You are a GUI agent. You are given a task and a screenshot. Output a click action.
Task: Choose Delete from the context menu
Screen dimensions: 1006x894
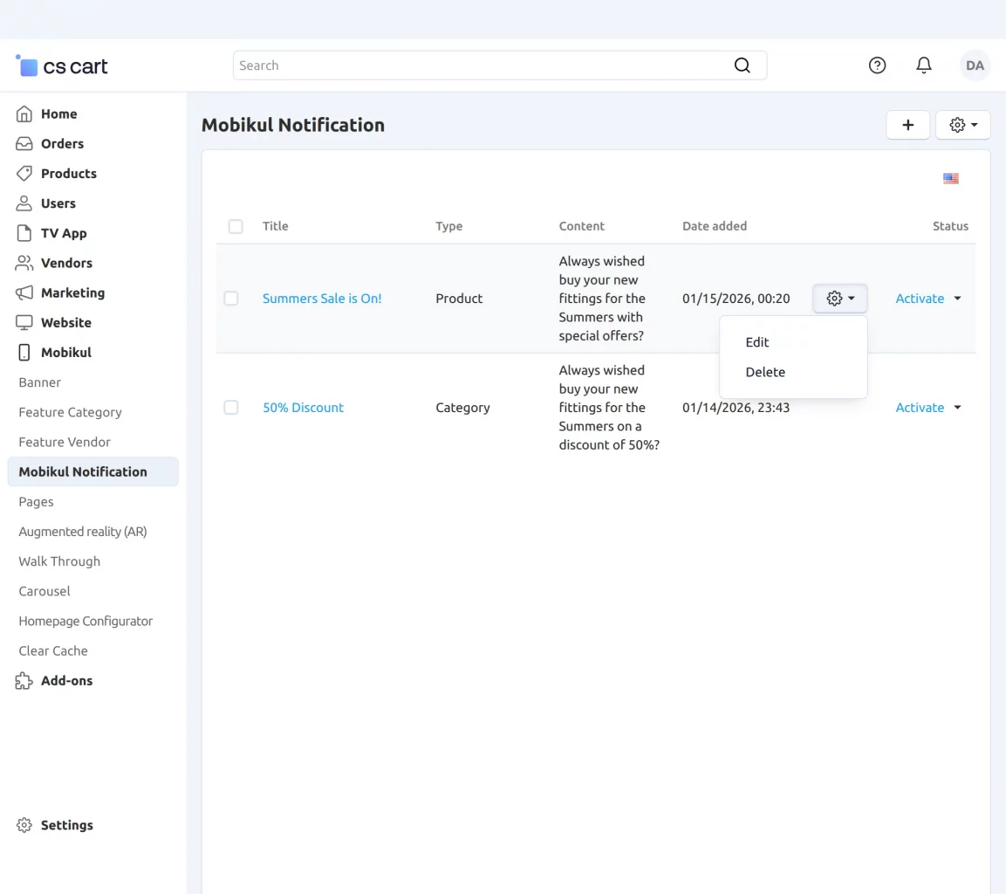pyautogui.click(x=765, y=372)
